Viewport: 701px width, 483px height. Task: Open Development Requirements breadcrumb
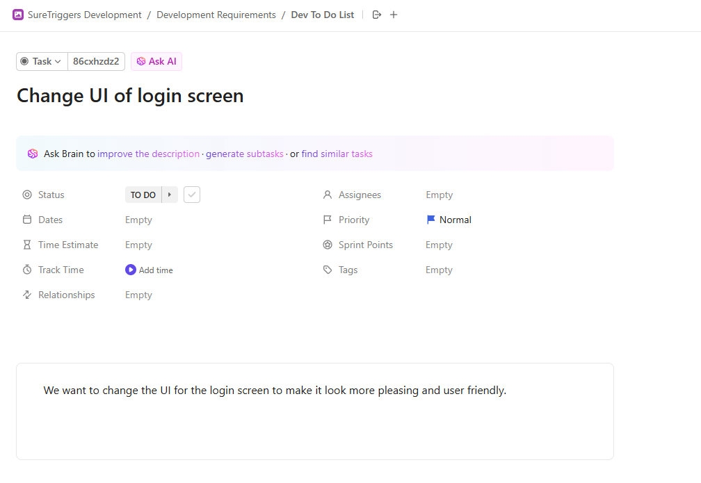(x=216, y=15)
